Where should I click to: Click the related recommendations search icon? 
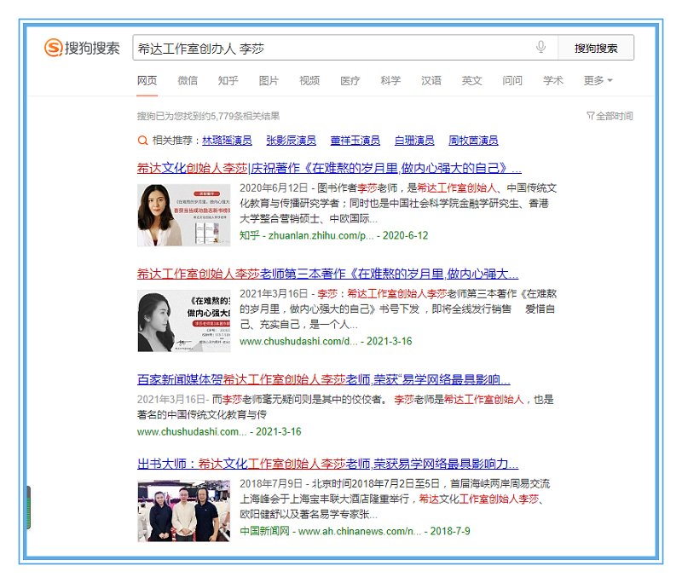pyautogui.click(x=142, y=141)
